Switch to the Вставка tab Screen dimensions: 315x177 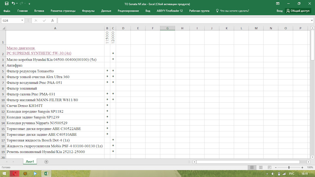pos(39,11)
